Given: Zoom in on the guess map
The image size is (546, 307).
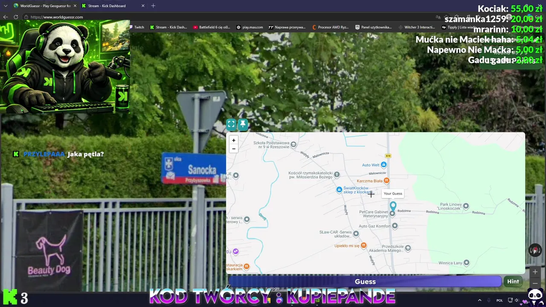Looking at the screenshot, I should coord(233,140).
